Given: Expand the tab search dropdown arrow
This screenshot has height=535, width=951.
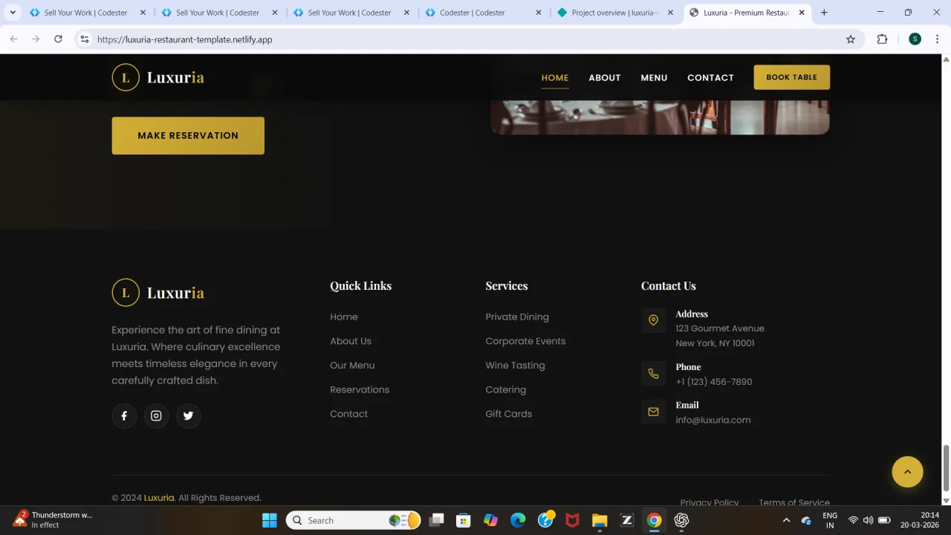Looking at the screenshot, I should (13, 13).
